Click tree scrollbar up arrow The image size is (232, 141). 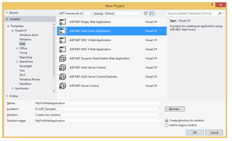point(54,24)
